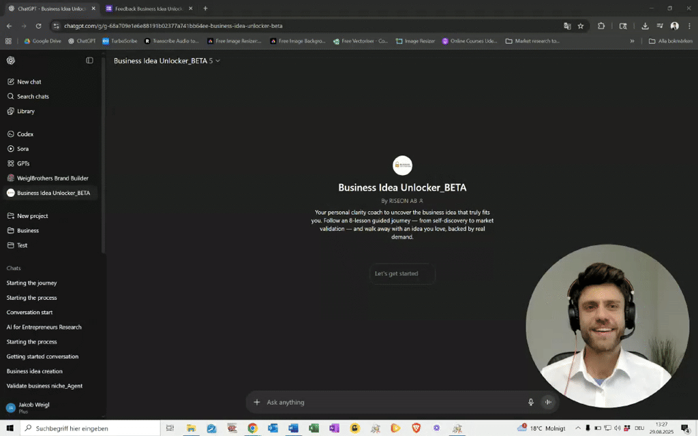
Task: Close the ChatGPT browser tab
Action: pyautogui.click(x=93, y=8)
